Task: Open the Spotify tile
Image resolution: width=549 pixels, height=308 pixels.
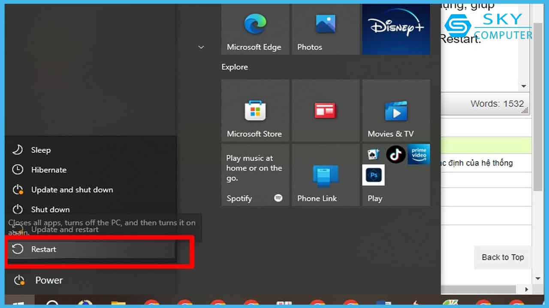Action: pos(255,175)
